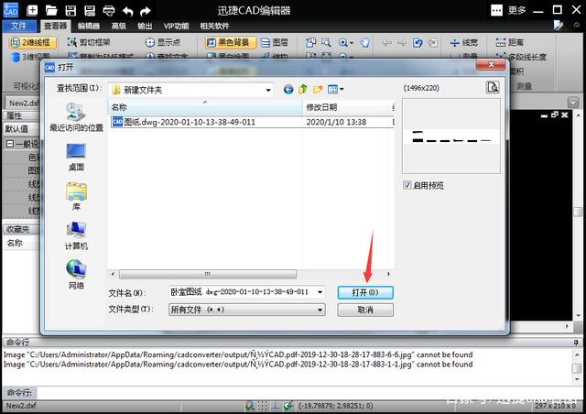Click the 取消 cancel button
Viewport: 586px width, 414px height.
(x=365, y=310)
